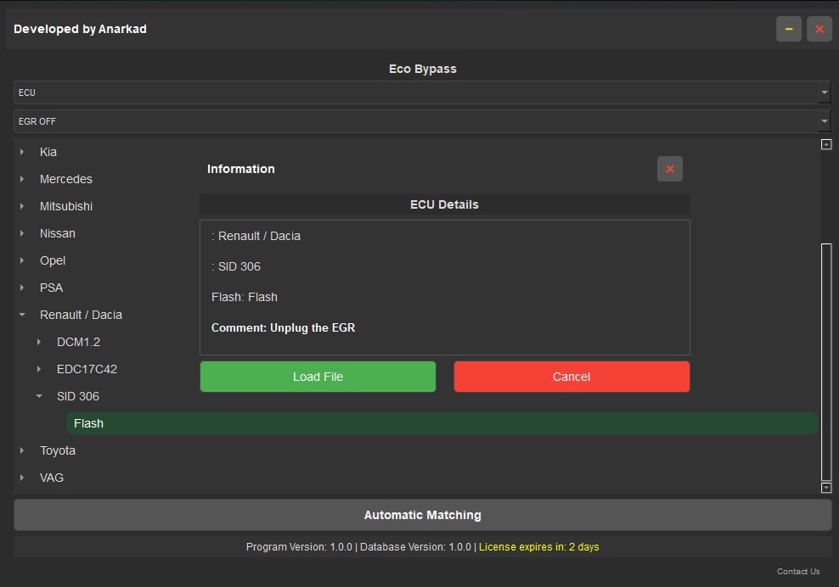
Task: Expand the Nissan tree node
Action: click(x=22, y=233)
